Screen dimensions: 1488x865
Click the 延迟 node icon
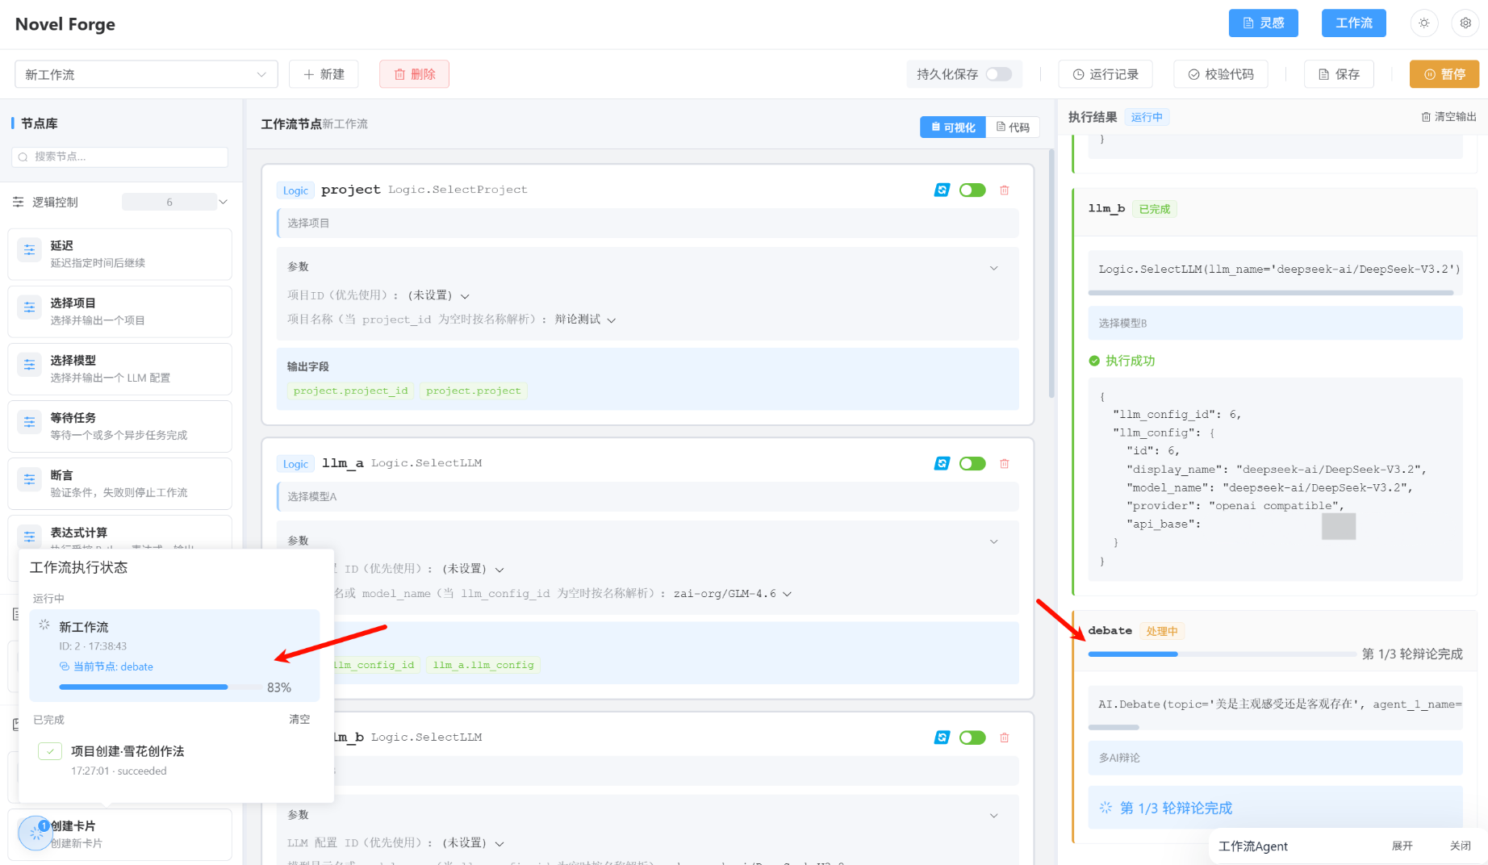pos(30,250)
